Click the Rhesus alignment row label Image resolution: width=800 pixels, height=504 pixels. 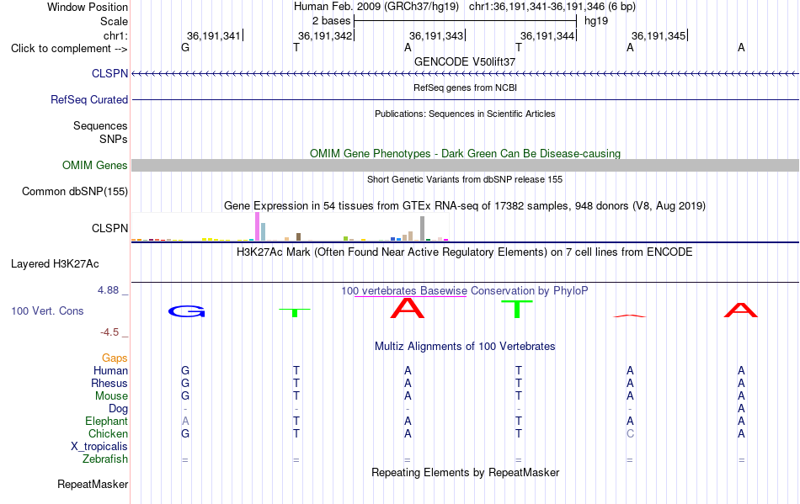[109, 383]
